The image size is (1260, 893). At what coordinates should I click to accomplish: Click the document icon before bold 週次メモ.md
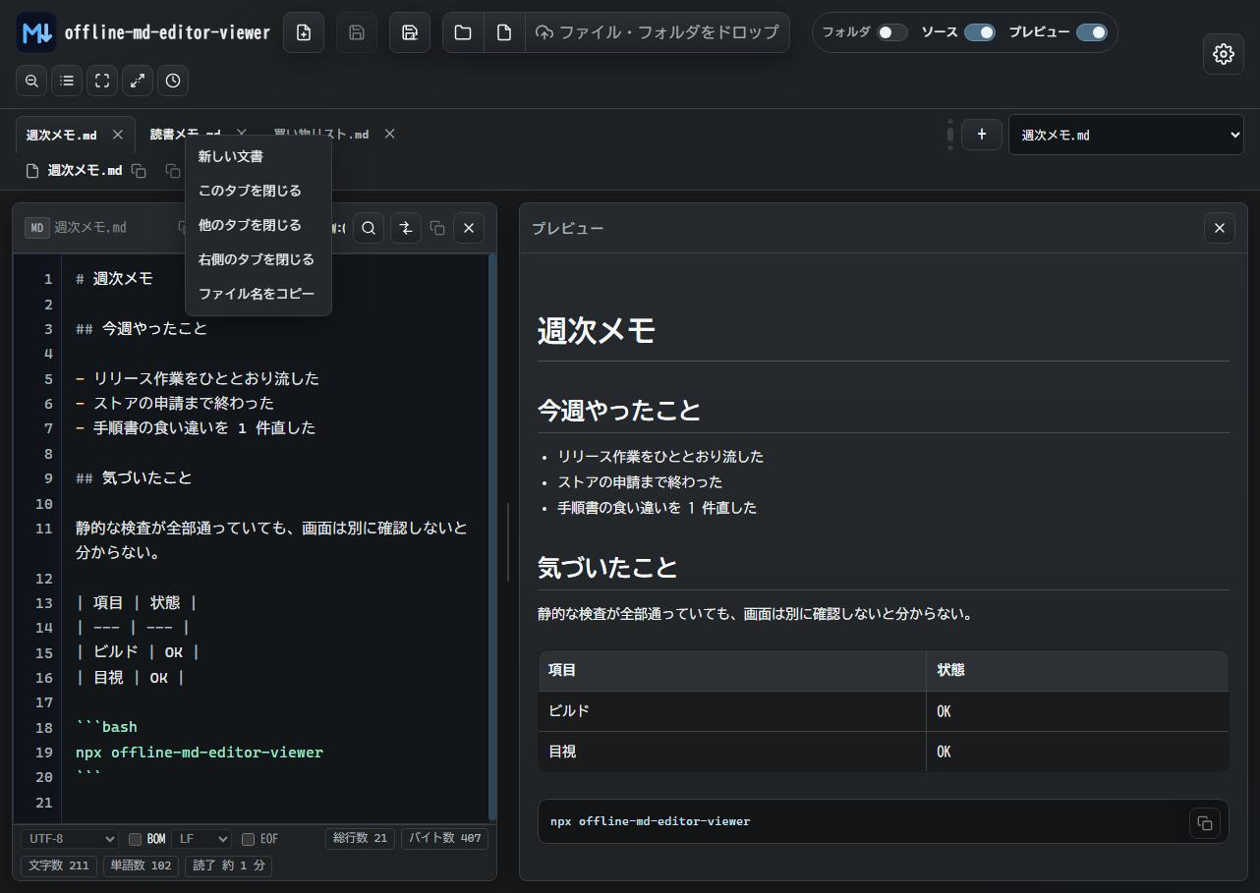pyautogui.click(x=32, y=171)
